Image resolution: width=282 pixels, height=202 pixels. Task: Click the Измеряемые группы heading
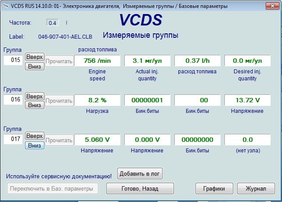[141, 35]
